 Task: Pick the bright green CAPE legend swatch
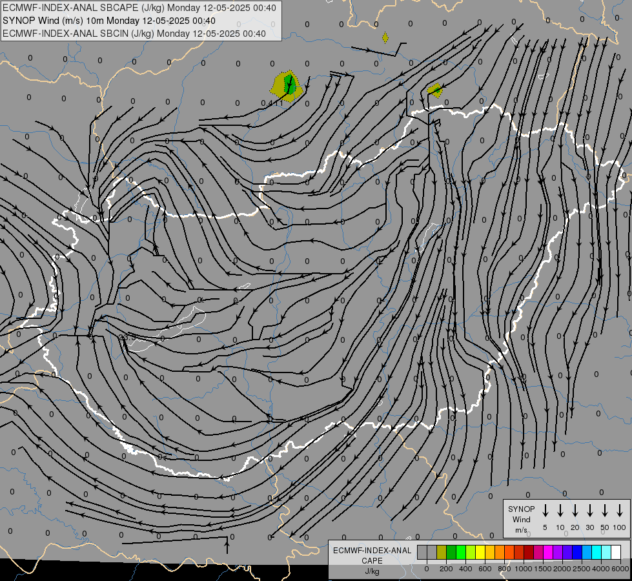(x=461, y=552)
